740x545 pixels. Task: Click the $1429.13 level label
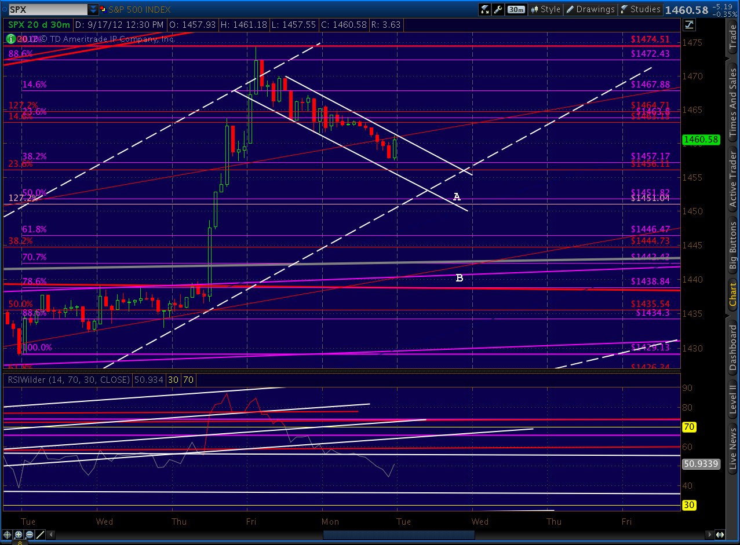pos(650,348)
